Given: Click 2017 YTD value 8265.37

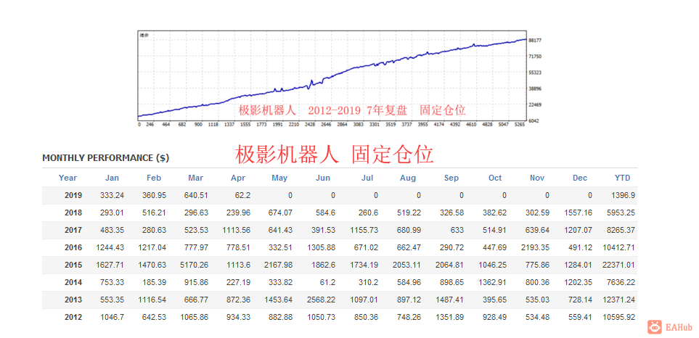Looking at the screenshot, I should pos(621,230).
